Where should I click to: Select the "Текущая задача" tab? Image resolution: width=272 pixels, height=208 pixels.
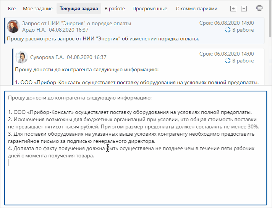click(x=78, y=8)
